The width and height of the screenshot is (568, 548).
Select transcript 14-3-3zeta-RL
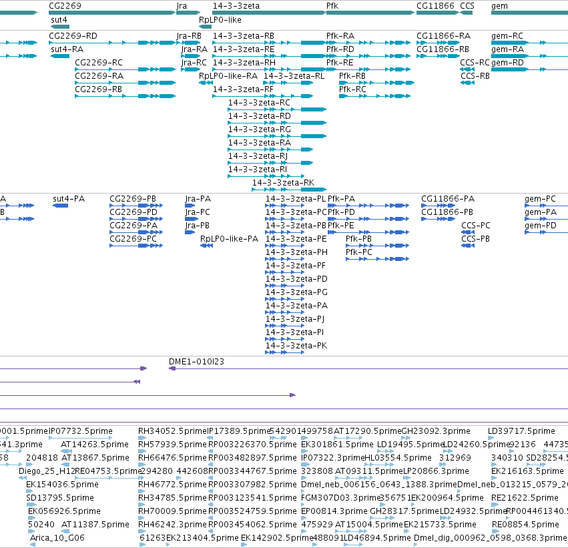(288, 83)
